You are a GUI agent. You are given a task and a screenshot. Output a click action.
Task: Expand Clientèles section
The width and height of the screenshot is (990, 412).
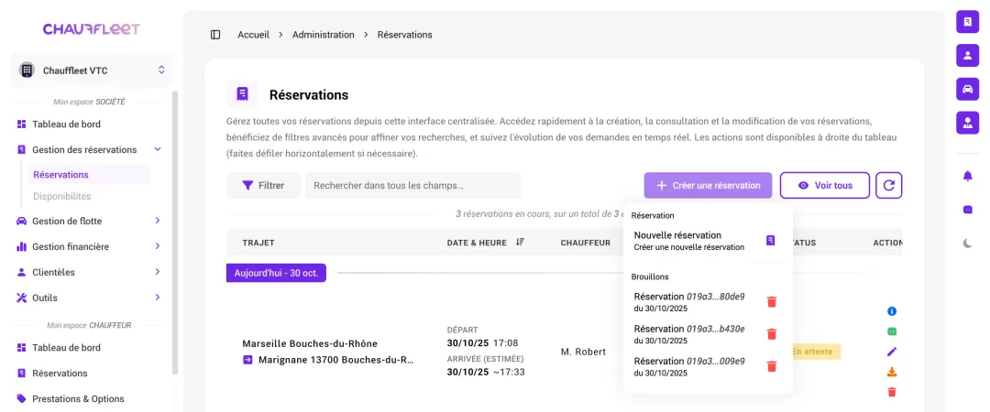[88, 272]
